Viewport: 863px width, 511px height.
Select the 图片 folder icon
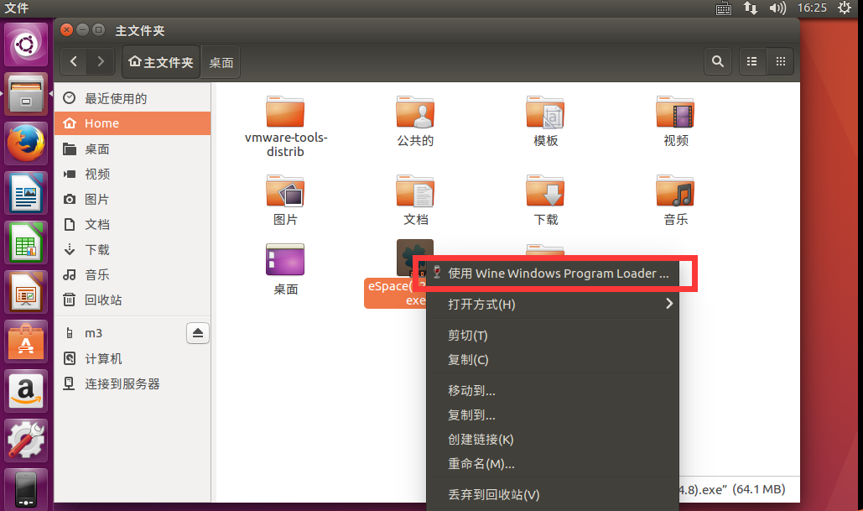click(285, 200)
